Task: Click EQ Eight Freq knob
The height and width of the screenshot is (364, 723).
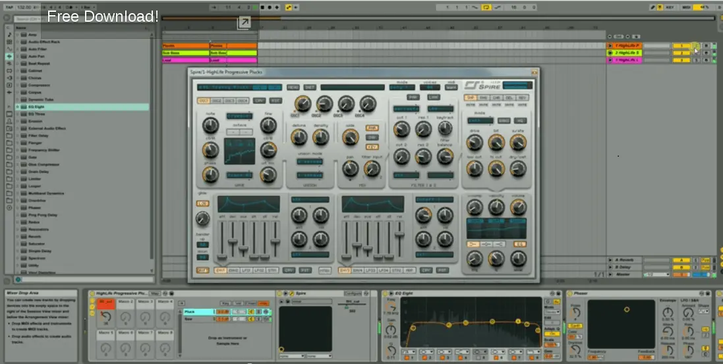Action: click(391, 307)
